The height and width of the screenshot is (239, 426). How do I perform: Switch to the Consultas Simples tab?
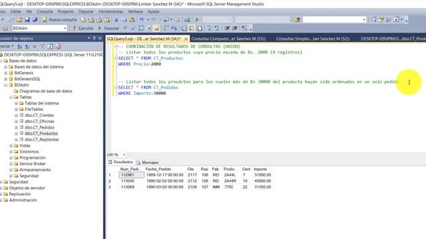[x=313, y=39]
